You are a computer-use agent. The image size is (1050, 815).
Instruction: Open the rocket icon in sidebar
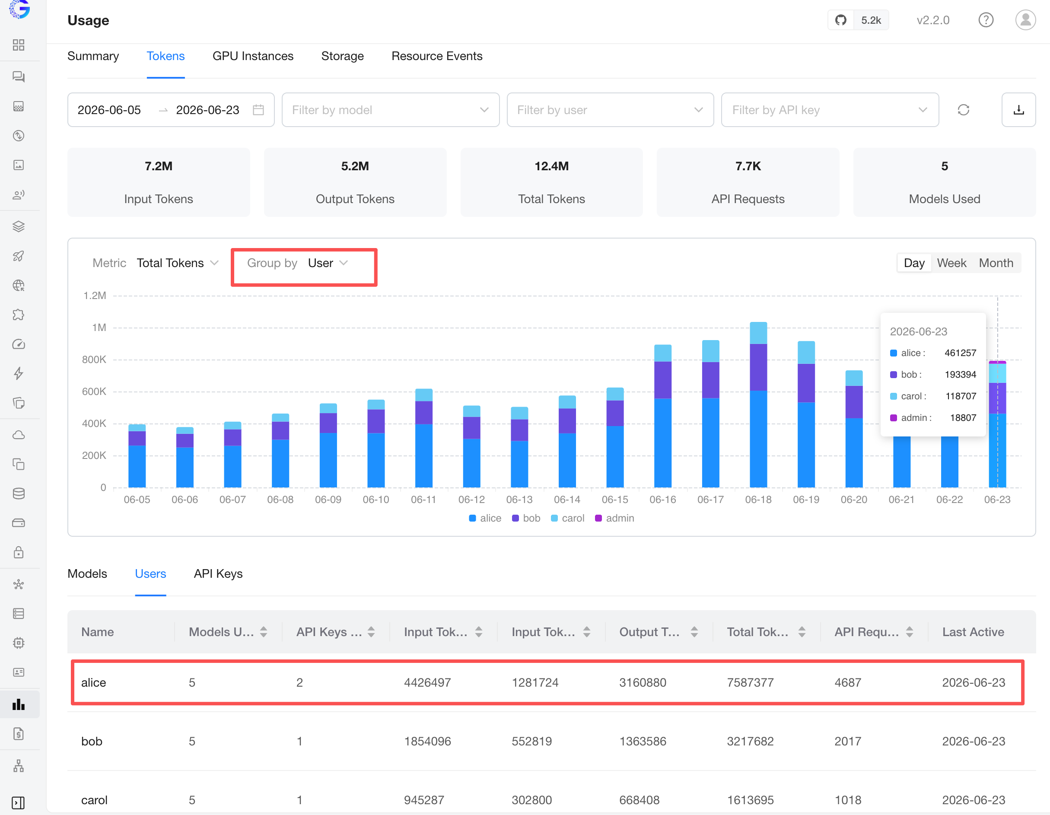[18, 256]
